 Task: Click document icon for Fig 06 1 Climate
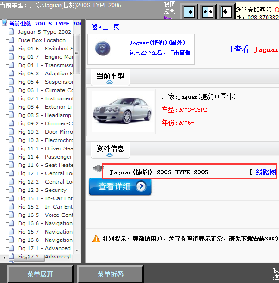click(x=12, y=90)
